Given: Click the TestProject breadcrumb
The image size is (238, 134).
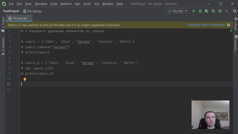Looking at the screenshot, I should (x=11, y=11).
